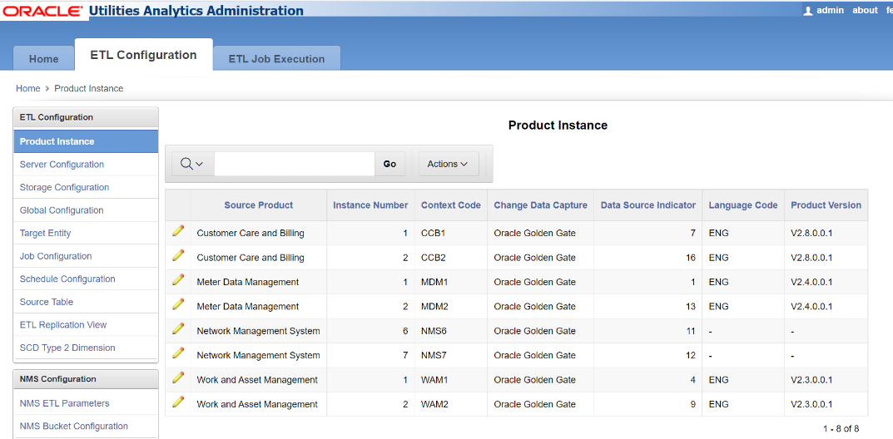893x439 pixels.
Task: Click Product Instance breadcrumb text
Action: tap(89, 88)
